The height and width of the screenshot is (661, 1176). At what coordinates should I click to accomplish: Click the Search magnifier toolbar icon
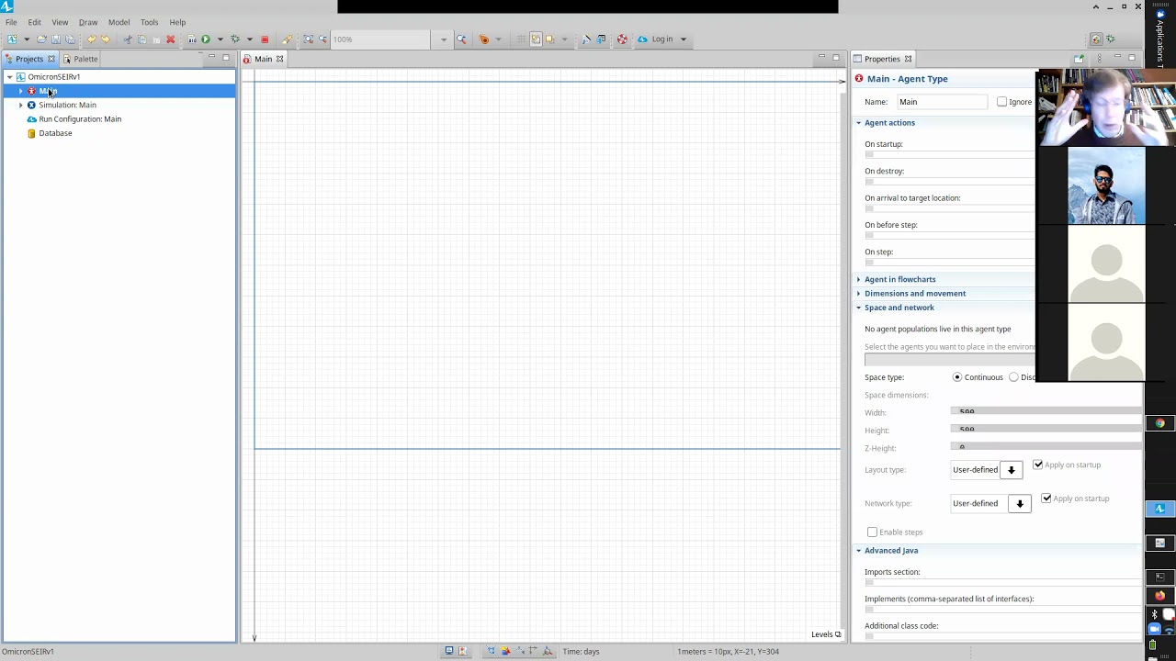pyautogui.click(x=461, y=39)
